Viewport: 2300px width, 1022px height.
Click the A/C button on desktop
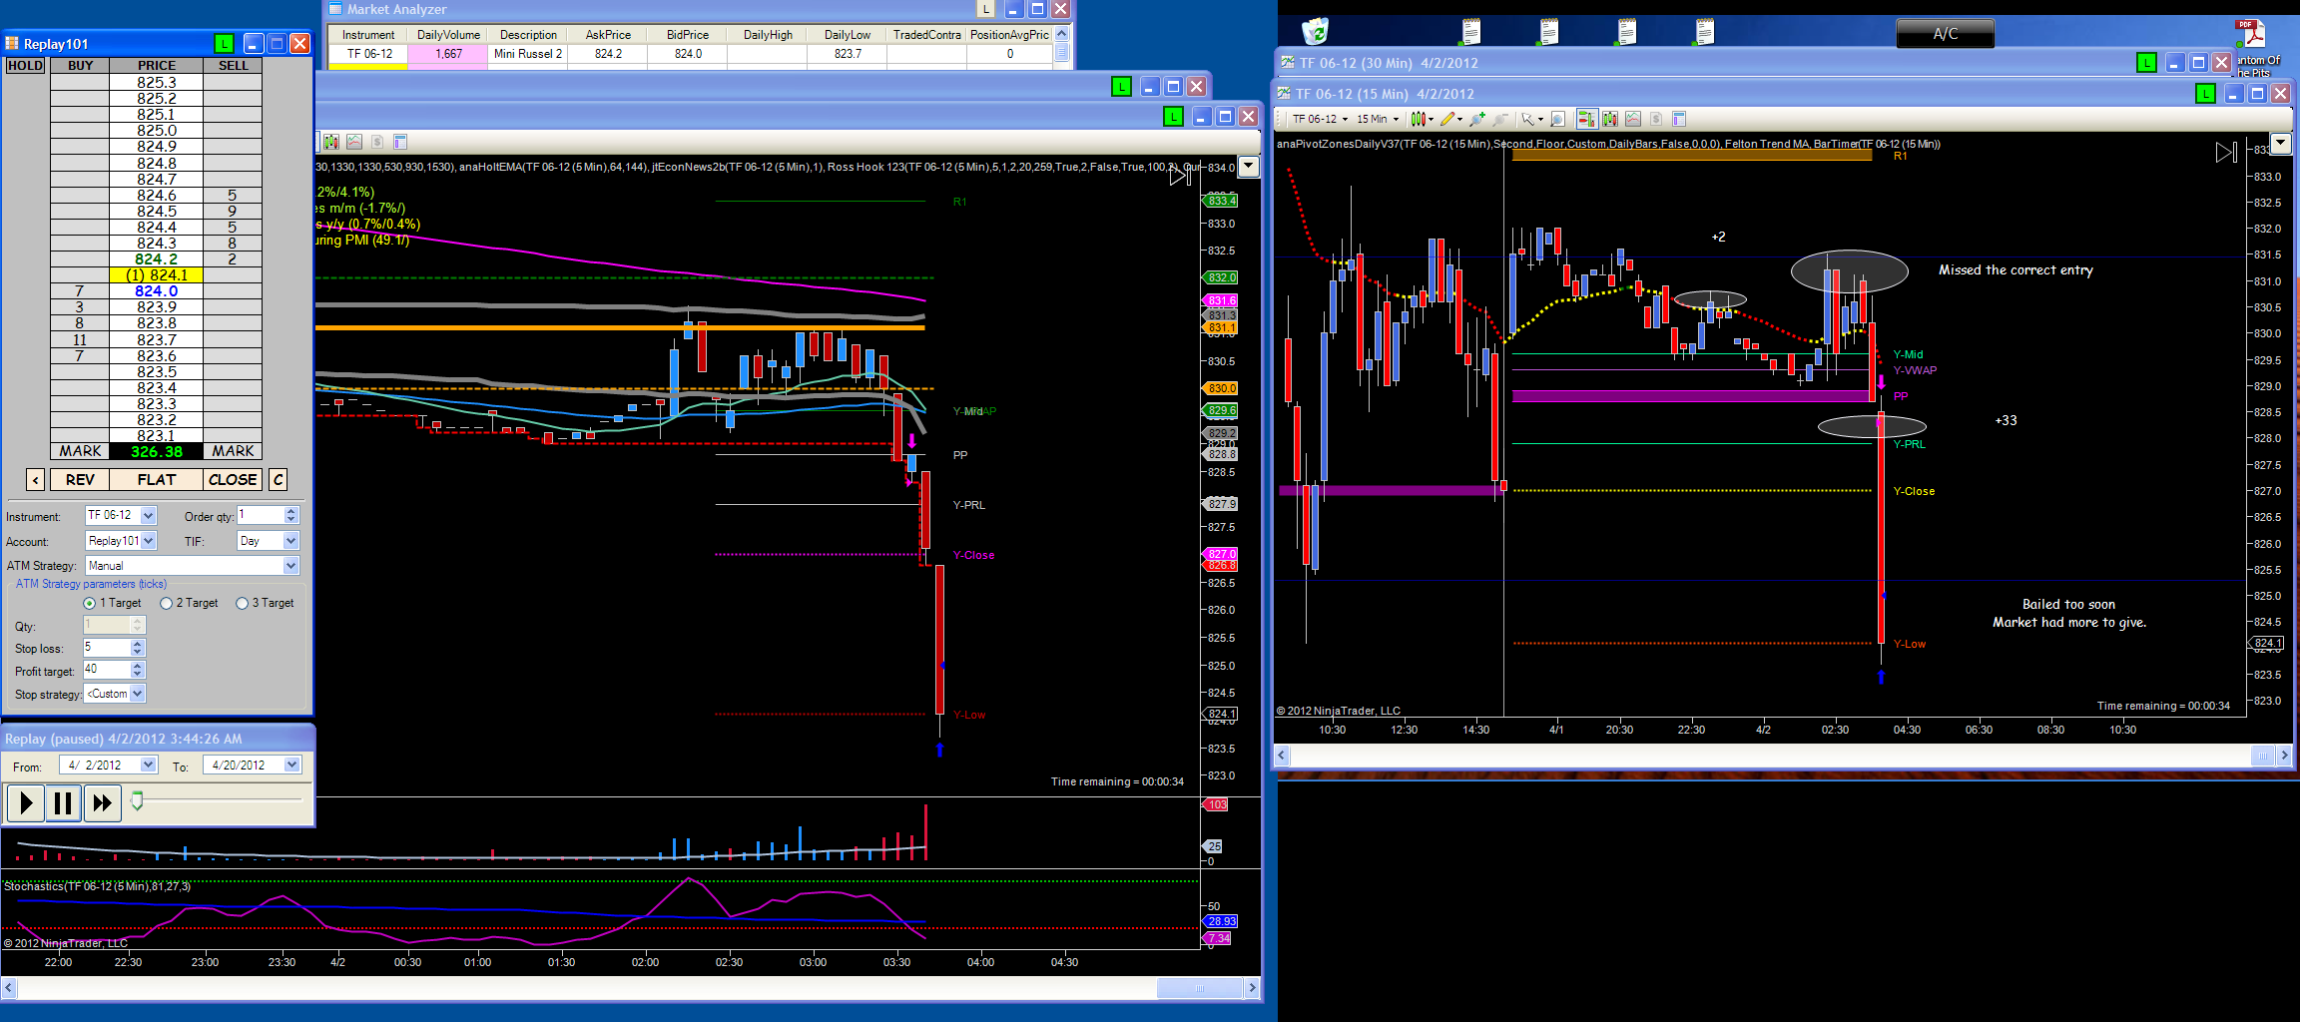tap(1945, 33)
